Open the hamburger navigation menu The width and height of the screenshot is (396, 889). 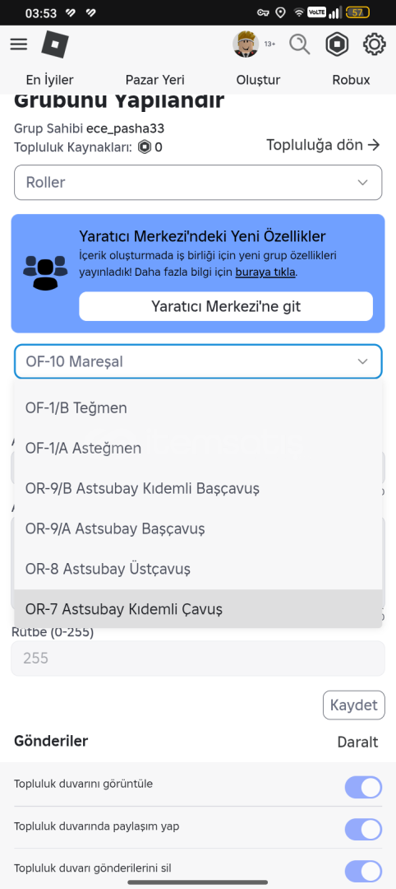pyautogui.click(x=19, y=44)
